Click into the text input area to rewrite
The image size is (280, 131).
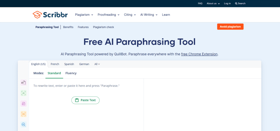coord(86,115)
